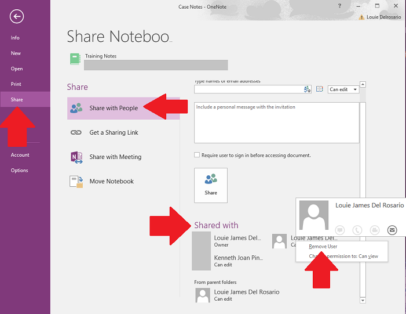
Task: Click the warning icon beside Louie Delrosario
Action: [x=361, y=17]
